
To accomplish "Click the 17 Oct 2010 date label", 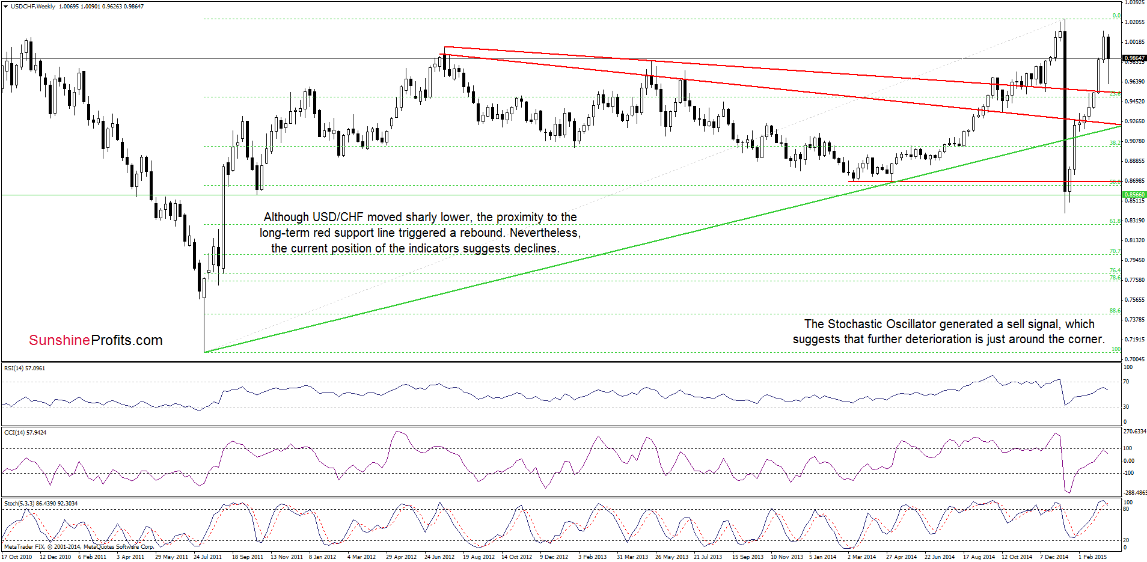I will [17, 557].
